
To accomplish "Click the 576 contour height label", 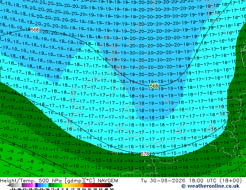I will (x=145, y=154).
